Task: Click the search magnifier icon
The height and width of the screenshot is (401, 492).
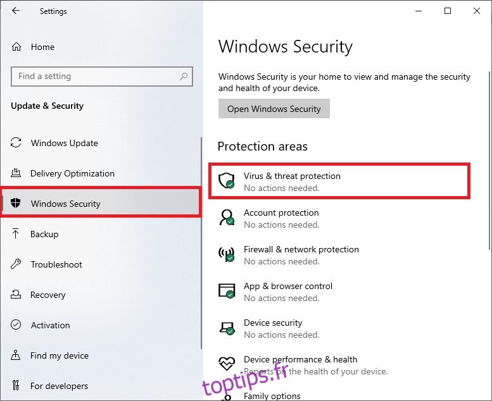Action: pyautogui.click(x=184, y=76)
